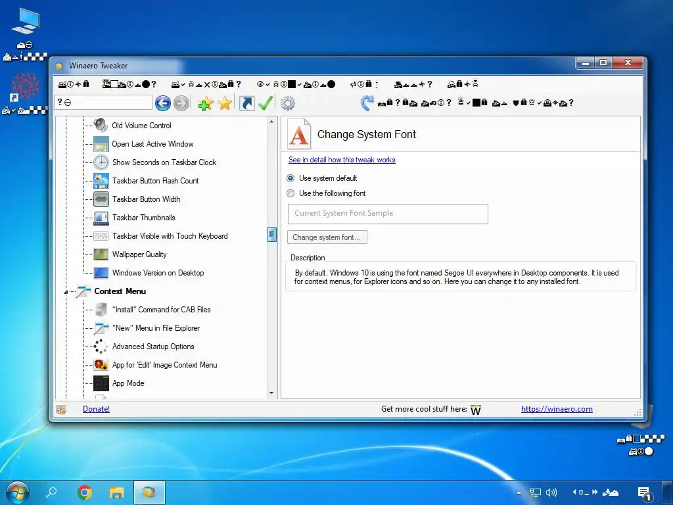Select Advanced Startup Options entry
This screenshot has height=505, width=673.
[x=153, y=347]
